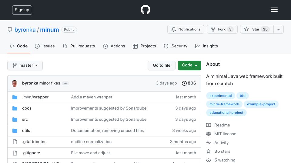This screenshot has width=291, height=163.
Task: Click the Star count badge 35
Action: tap(265, 29)
